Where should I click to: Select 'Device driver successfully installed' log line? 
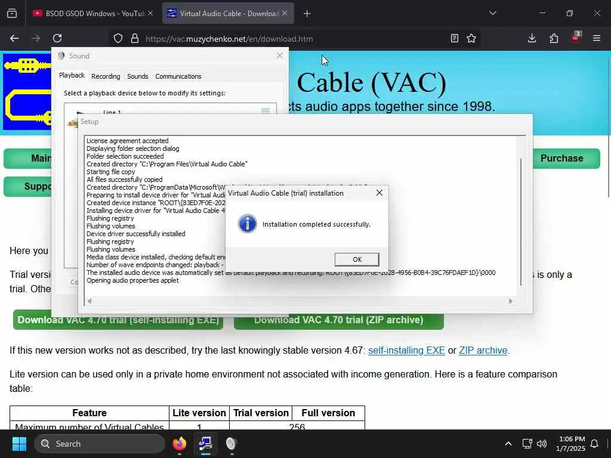tap(135, 234)
